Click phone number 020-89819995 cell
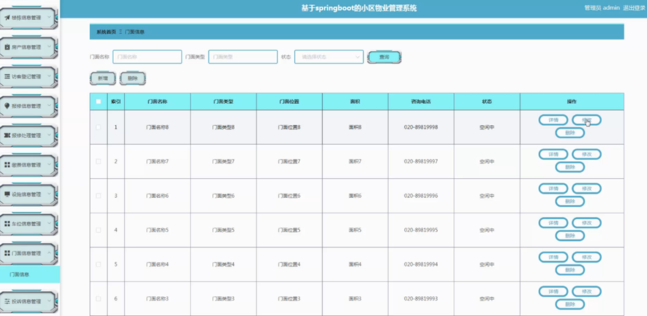Viewport: 647px width, 316px height. click(x=421, y=230)
